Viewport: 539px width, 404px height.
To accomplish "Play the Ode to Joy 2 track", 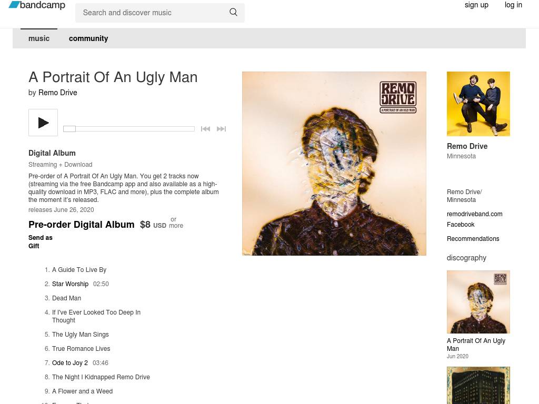I will click(70, 363).
